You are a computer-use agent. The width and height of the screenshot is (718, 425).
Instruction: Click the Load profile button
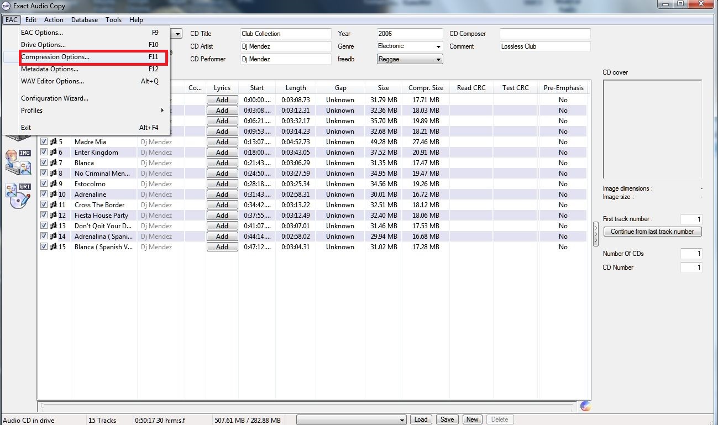coord(421,419)
